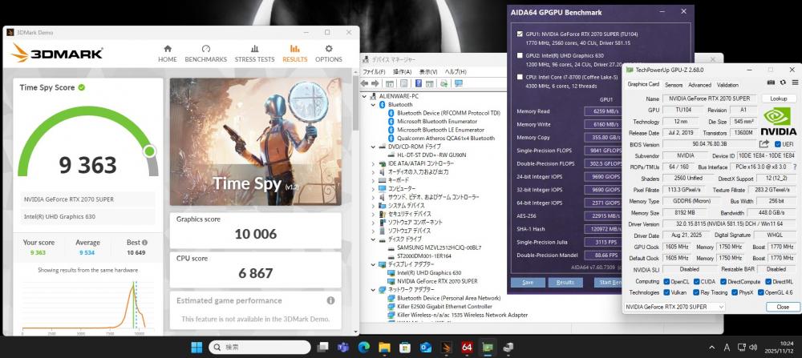Open the ヘルプ(H) menu in Device Manager

pos(456,72)
